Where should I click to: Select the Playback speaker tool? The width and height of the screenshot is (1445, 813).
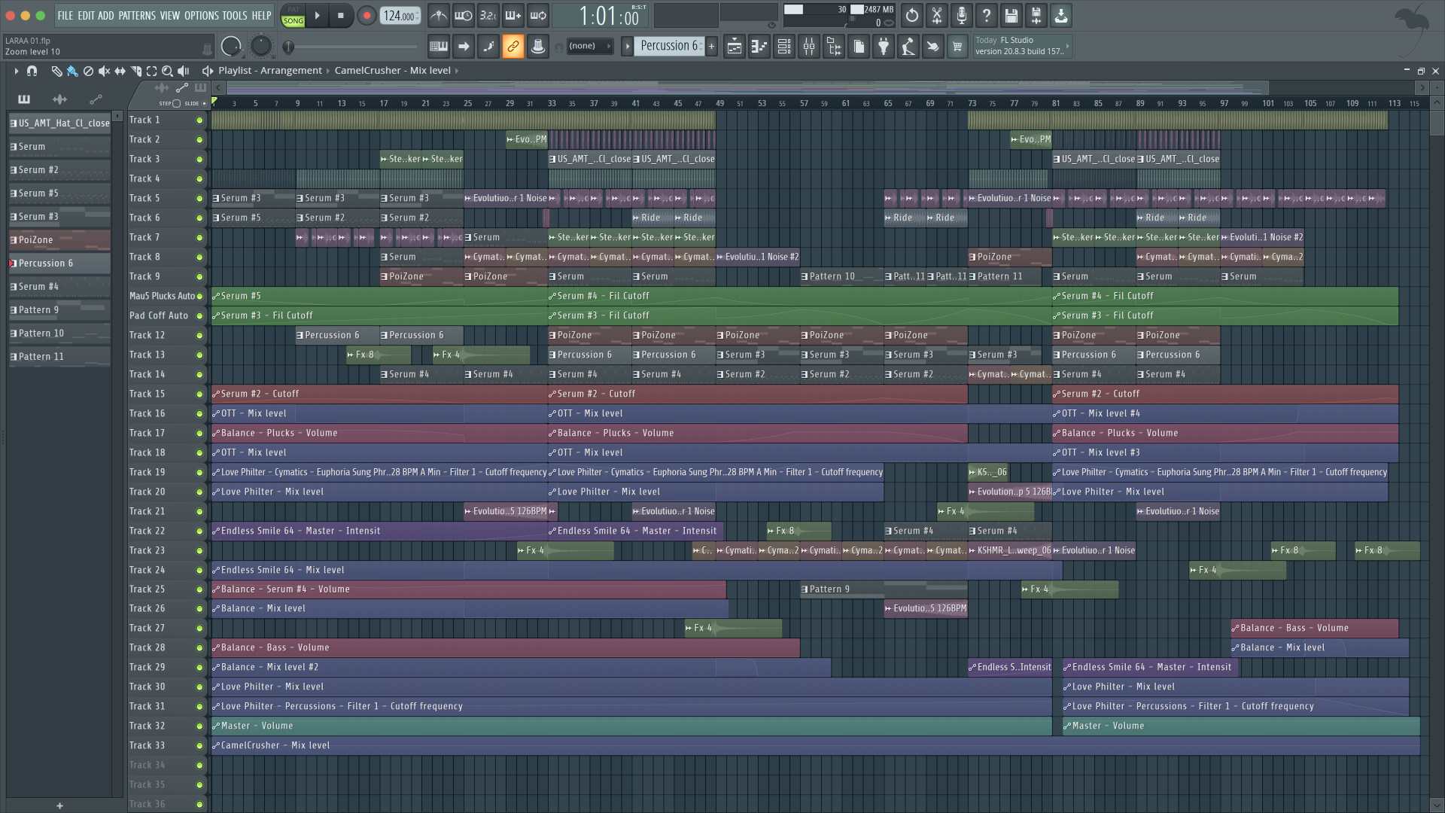183,71
